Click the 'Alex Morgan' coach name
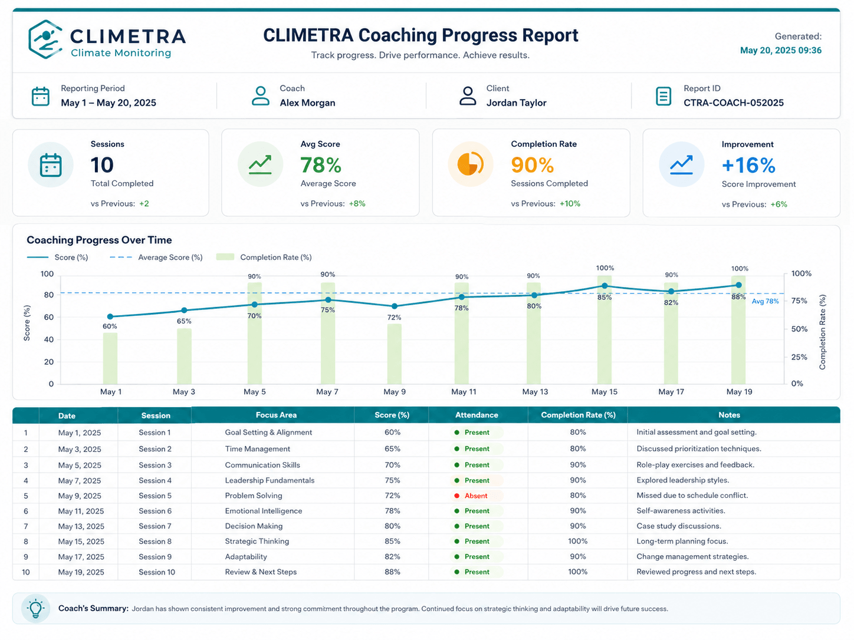The width and height of the screenshot is (854, 640). pyautogui.click(x=307, y=103)
